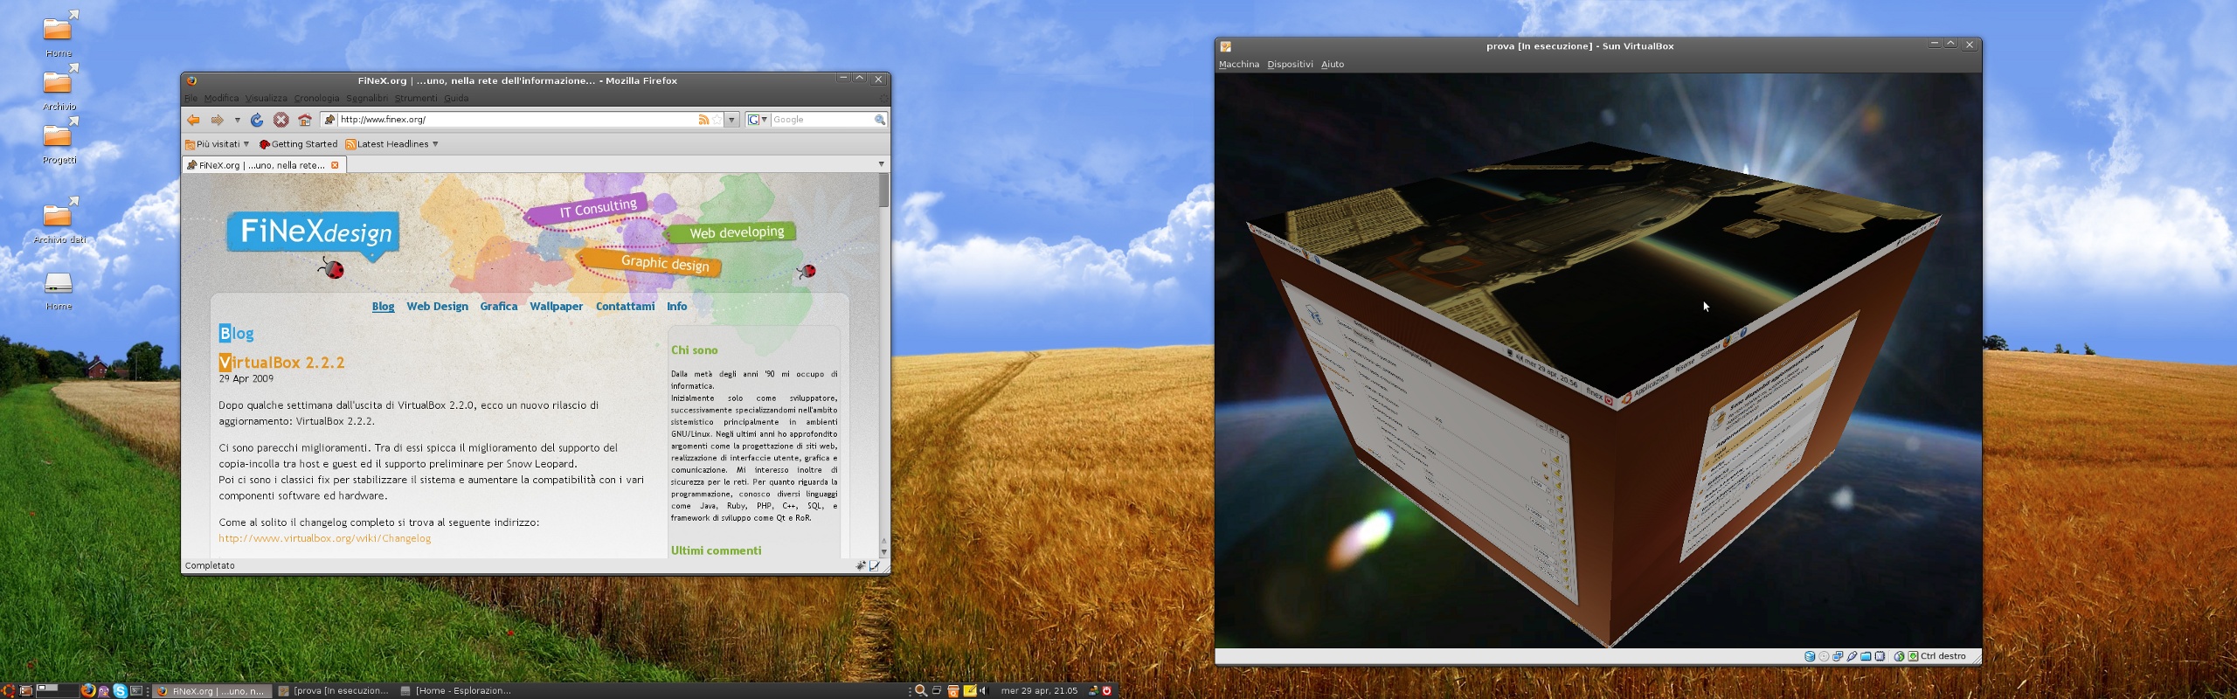
Task: Open the Firefox home page icon
Action: coord(305,120)
